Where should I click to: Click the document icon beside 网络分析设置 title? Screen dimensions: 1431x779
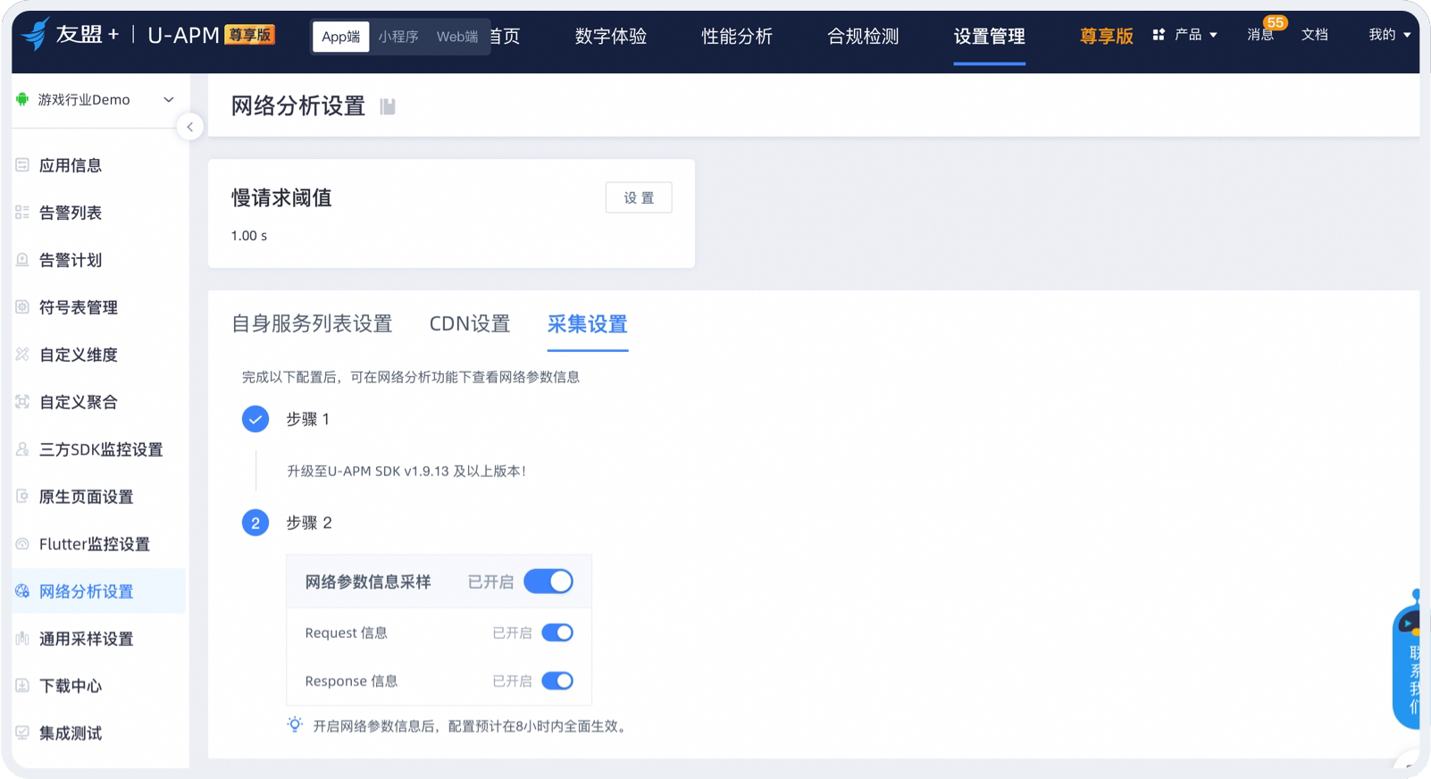(x=388, y=106)
